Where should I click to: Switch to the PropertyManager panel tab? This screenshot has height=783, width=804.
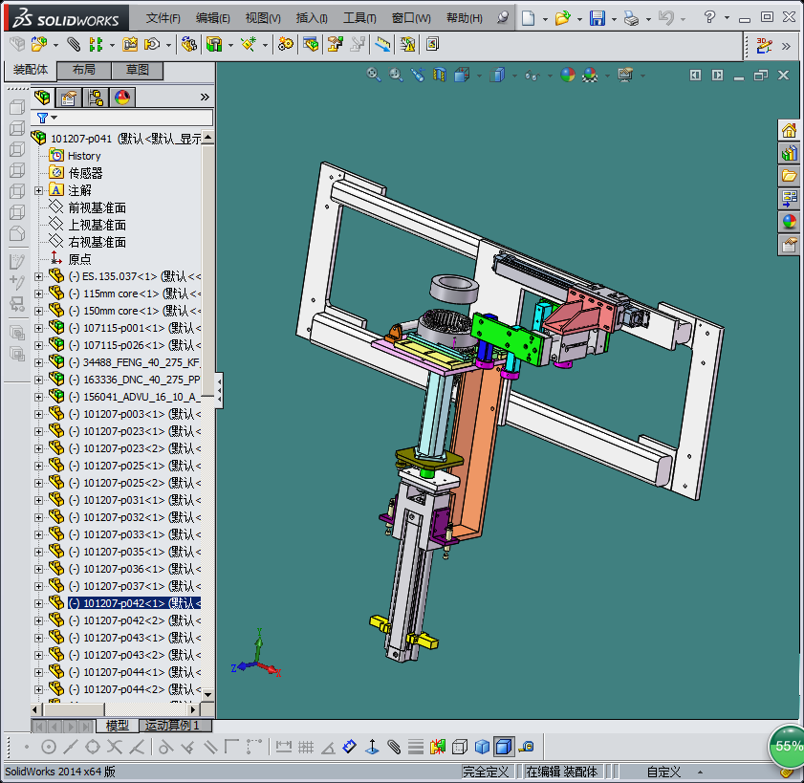coord(68,98)
